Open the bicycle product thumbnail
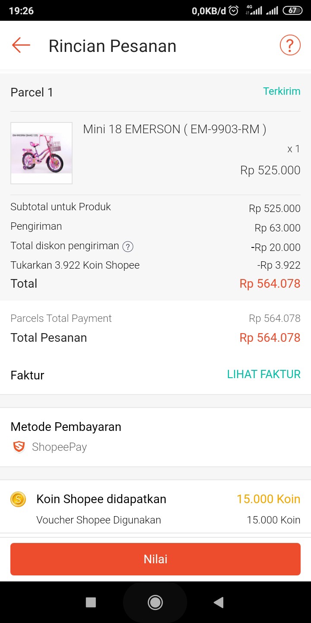Image resolution: width=311 pixels, height=623 pixels. click(41, 153)
